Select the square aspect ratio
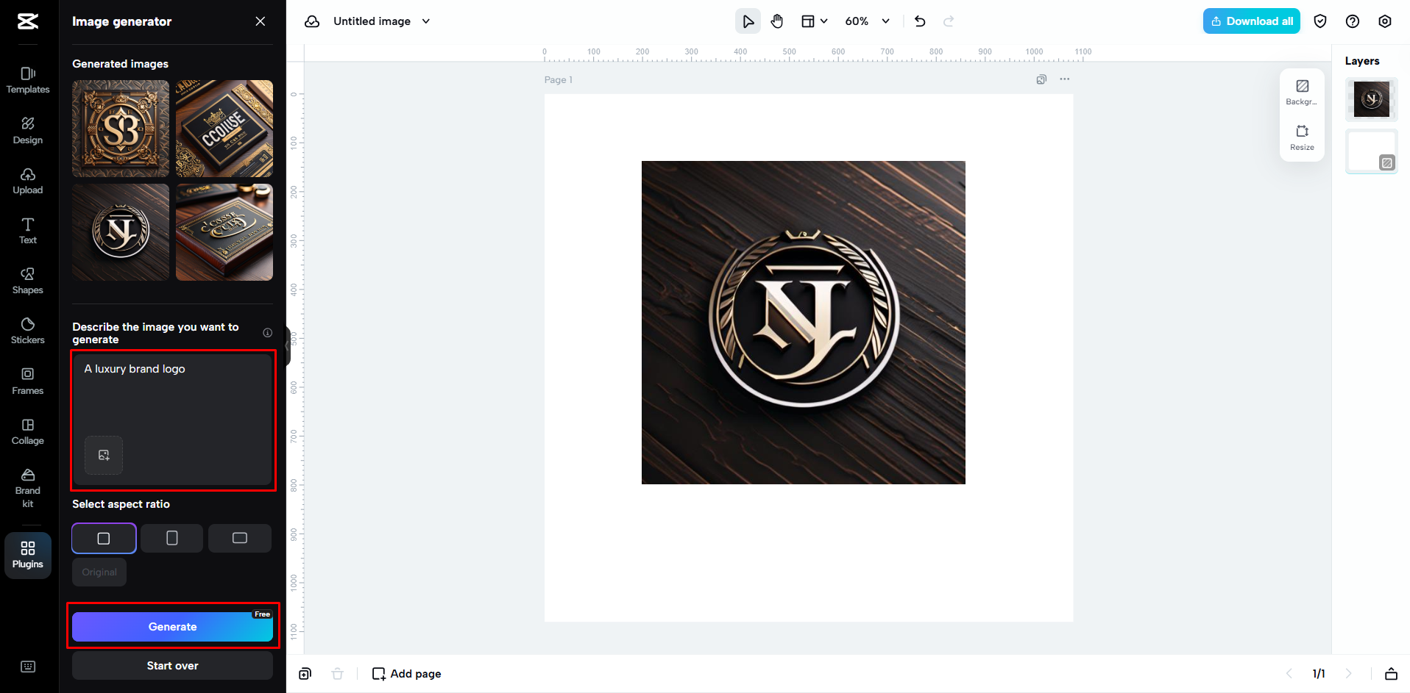The width and height of the screenshot is (1410, 693). [x=104, y=538]
